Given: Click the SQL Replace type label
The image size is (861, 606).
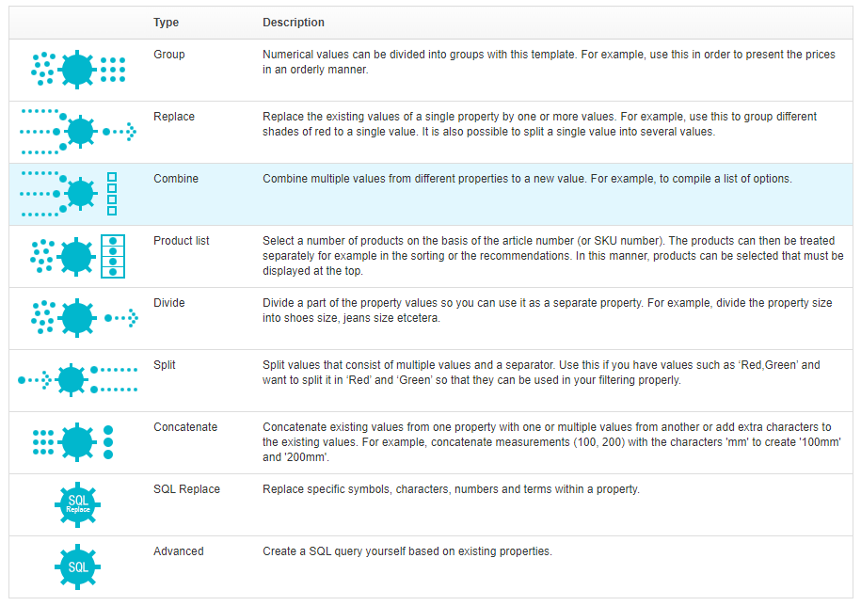Looking at the screenshot, I should coord(186,489).
